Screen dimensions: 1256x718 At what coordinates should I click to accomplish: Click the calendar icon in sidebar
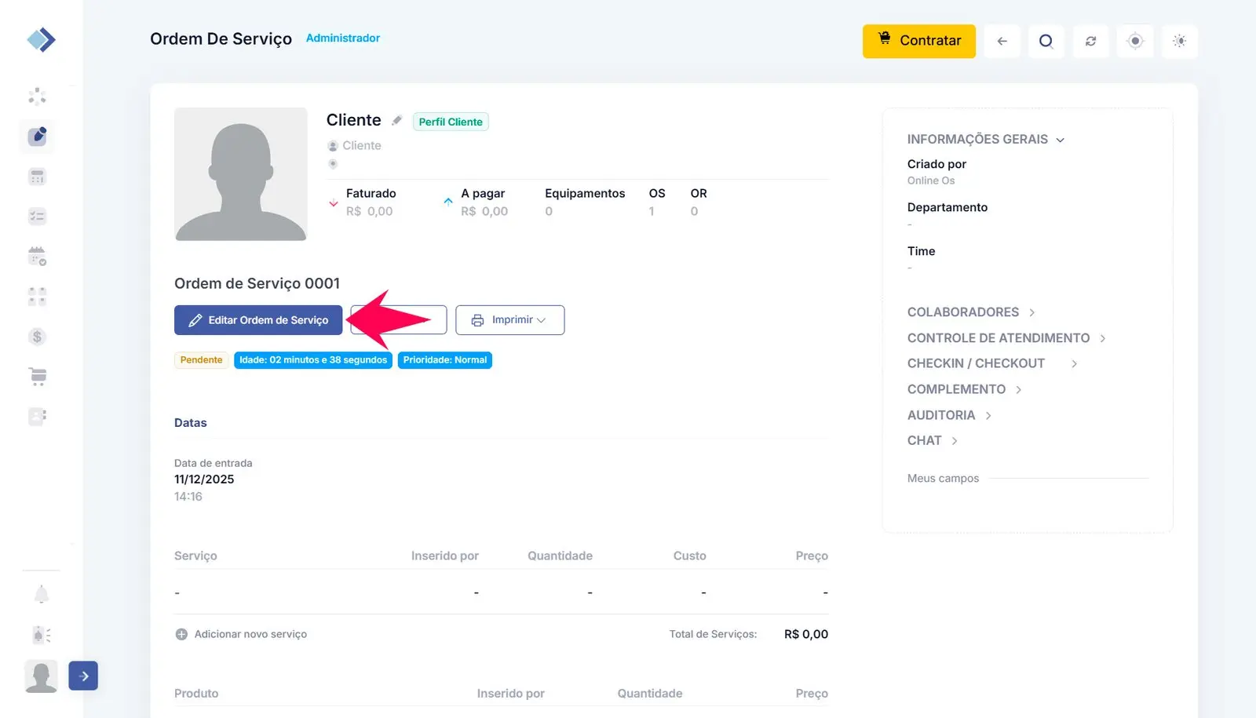[37, 256]
